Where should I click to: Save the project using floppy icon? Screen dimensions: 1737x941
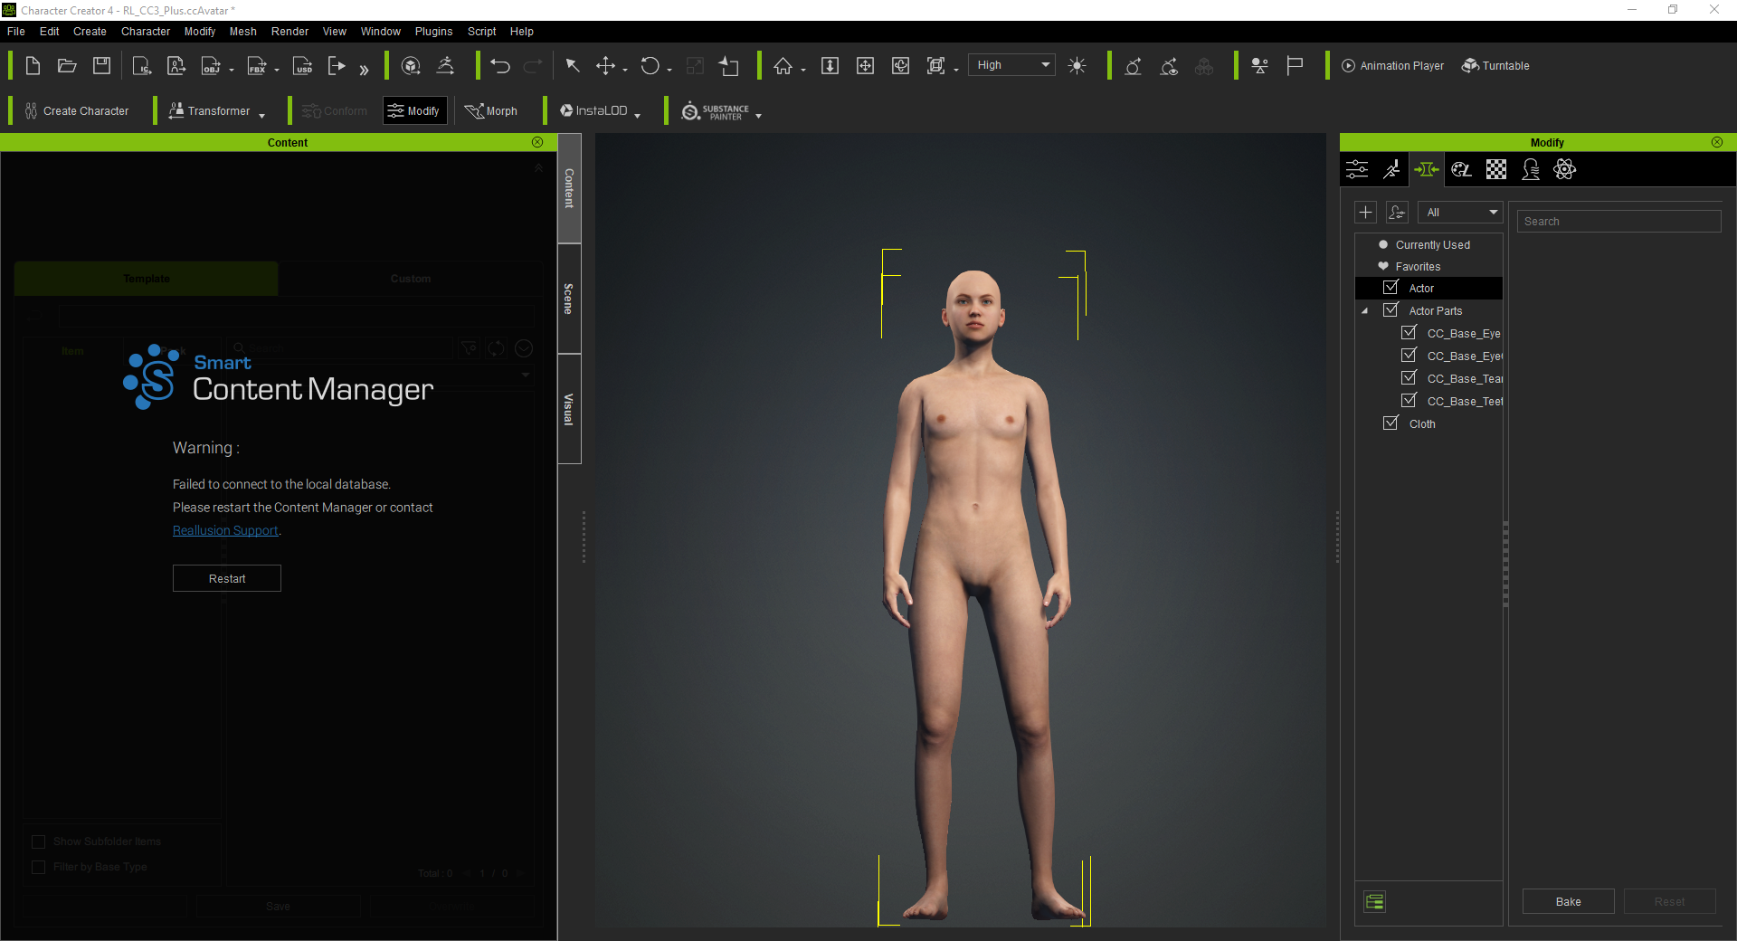coord(101,66)
